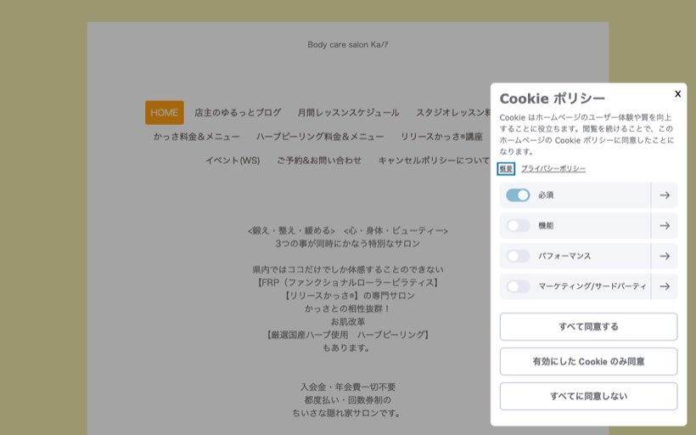Image resolution: width=696 pixels, height=435 pixels.
Task: Click the ちいさな隠れ家サロンです。 line
Action: tap(346, 413)
